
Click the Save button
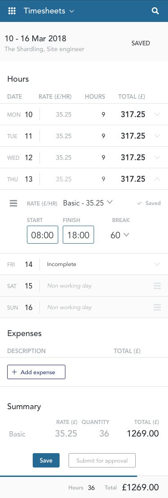(46, 460)
